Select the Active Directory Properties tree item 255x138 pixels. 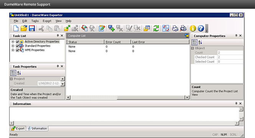(42, 42)
